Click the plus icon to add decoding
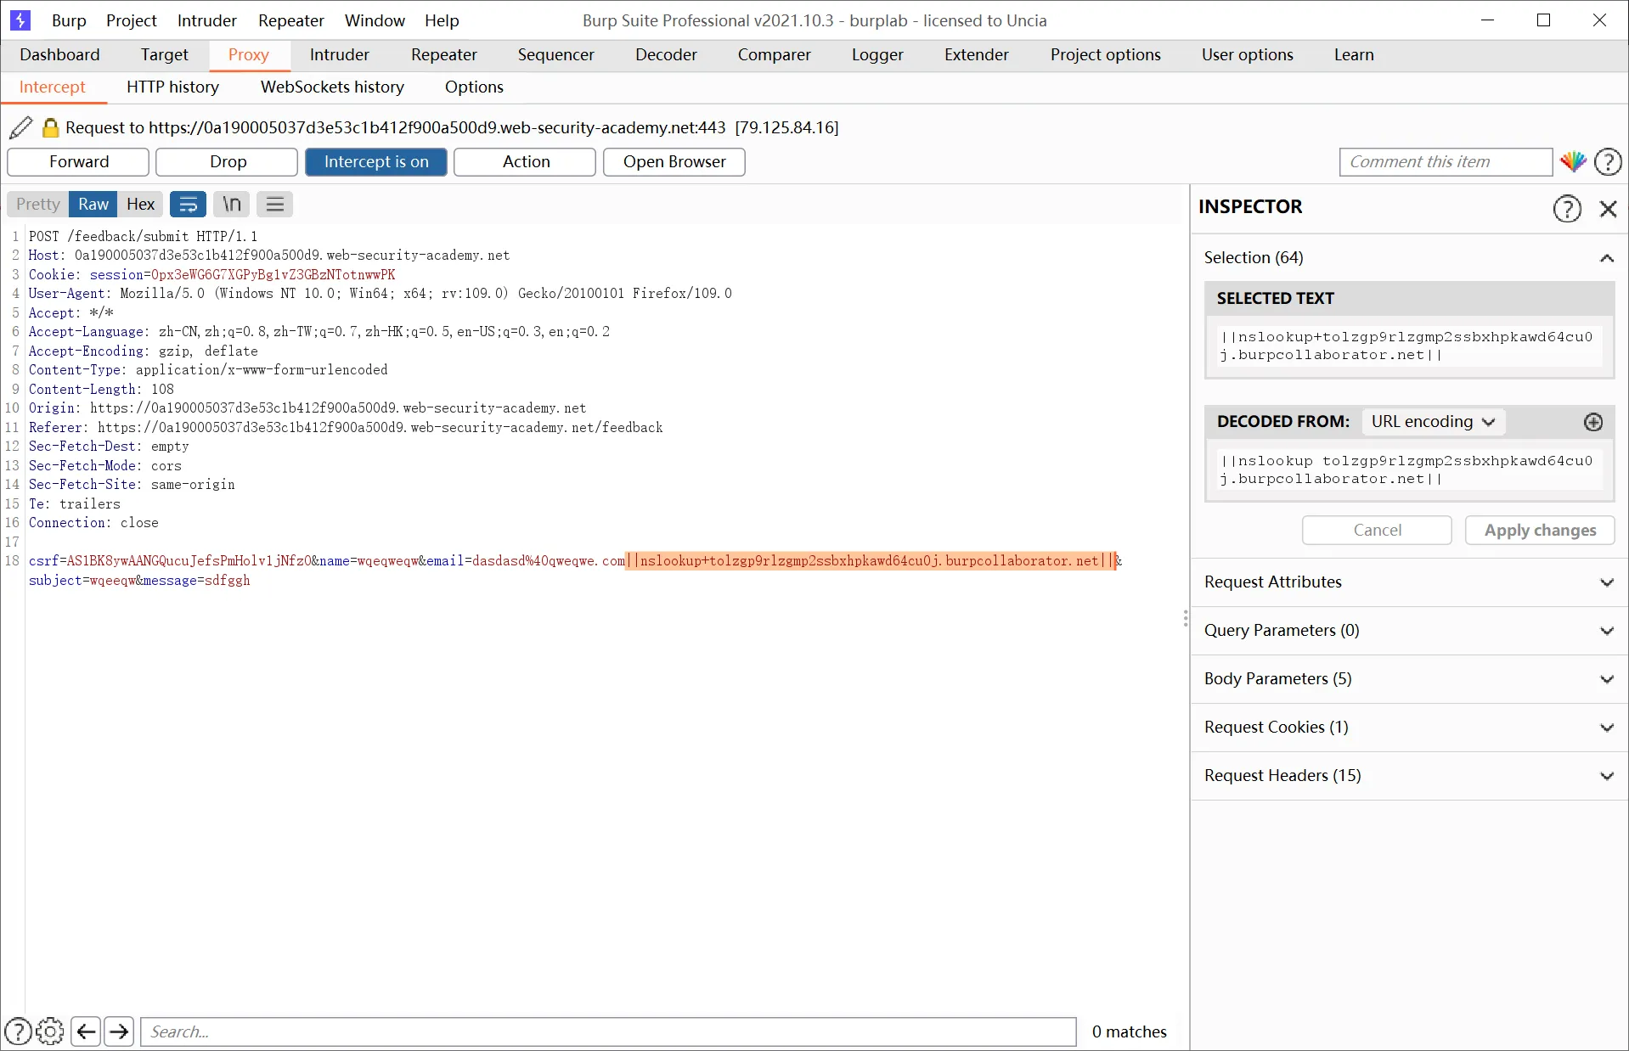Image resolution: width=1629 pixels, height=1051 pixels. (x=1593, y=422)
